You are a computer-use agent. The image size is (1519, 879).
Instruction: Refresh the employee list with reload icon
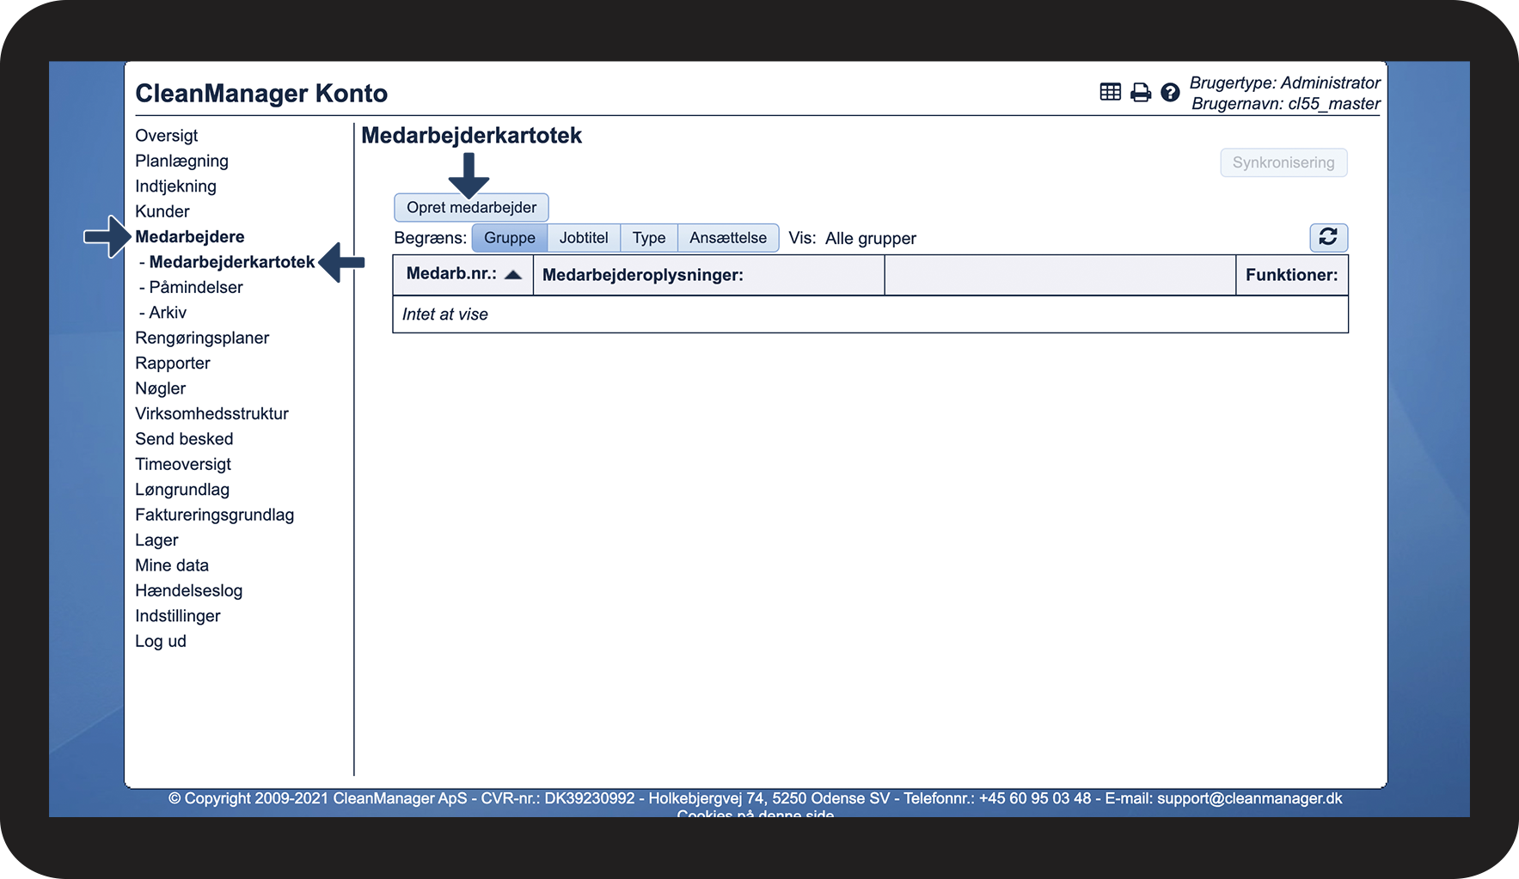tap(1328, 237)
